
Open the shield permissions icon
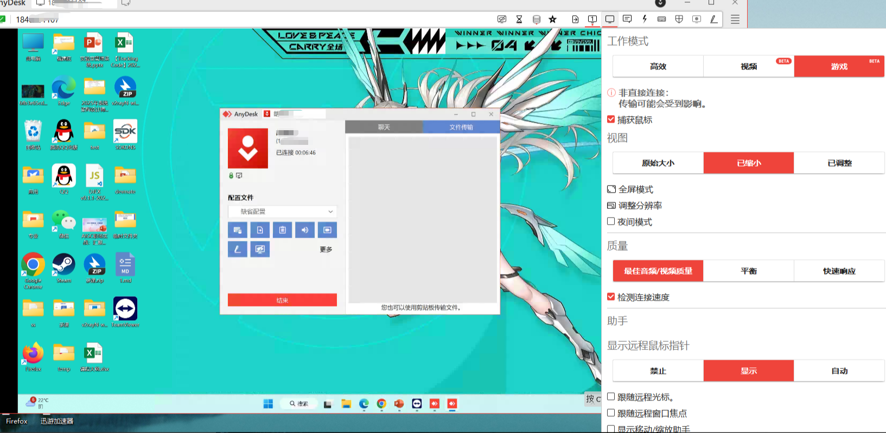(x=679, y=19)
